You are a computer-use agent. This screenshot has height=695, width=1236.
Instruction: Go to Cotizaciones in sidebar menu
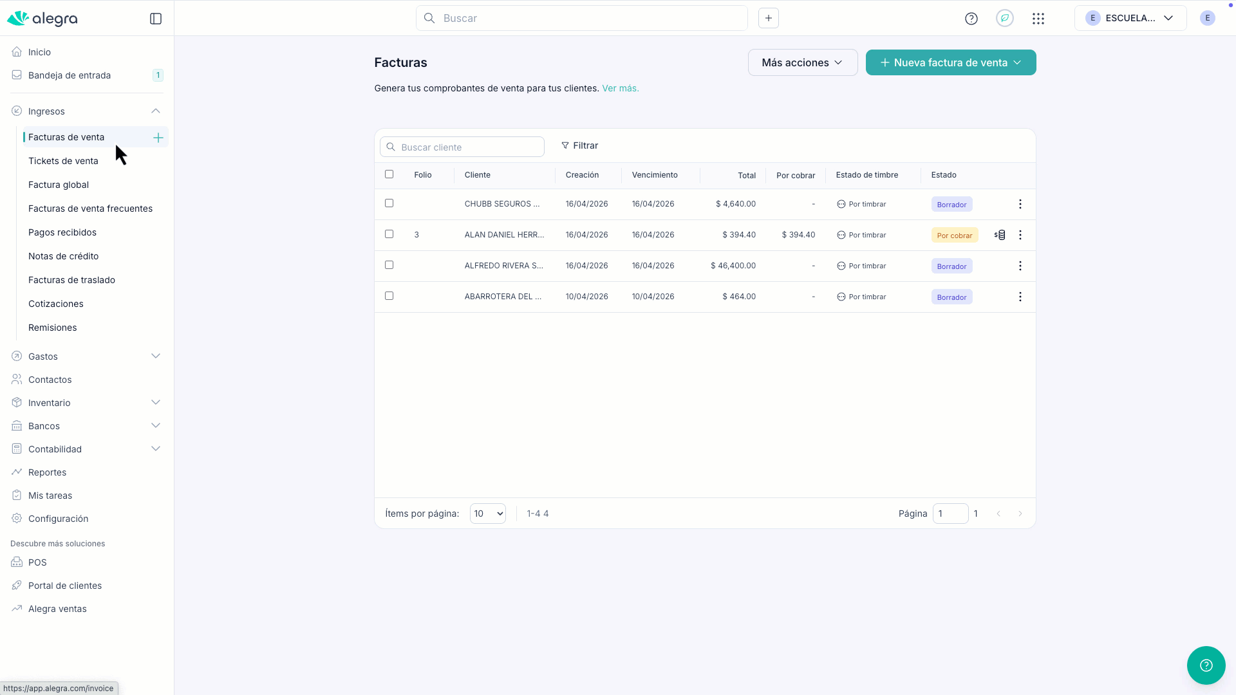pyautogui.click(x=56, y=304)
